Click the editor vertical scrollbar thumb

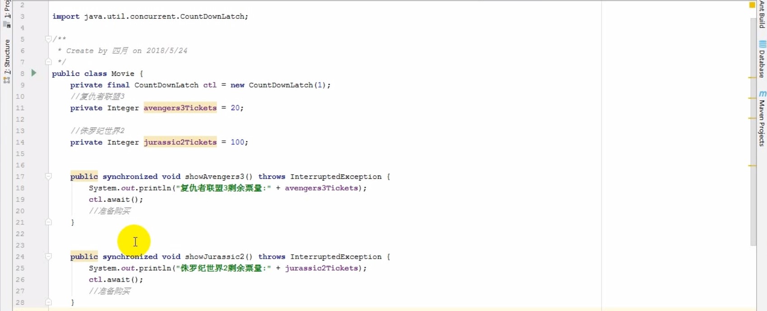click(753, 132)
